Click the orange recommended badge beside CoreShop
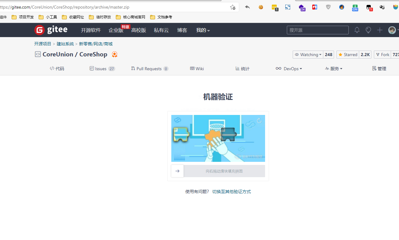The width and height of the screenshot is (399, 240). (x=115, y=55)
